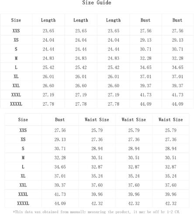Image resolution: width=194 pixels, height=214 pixels.
Task: Click the 42.32 value in the last column
Action: (x=170, y=203)
